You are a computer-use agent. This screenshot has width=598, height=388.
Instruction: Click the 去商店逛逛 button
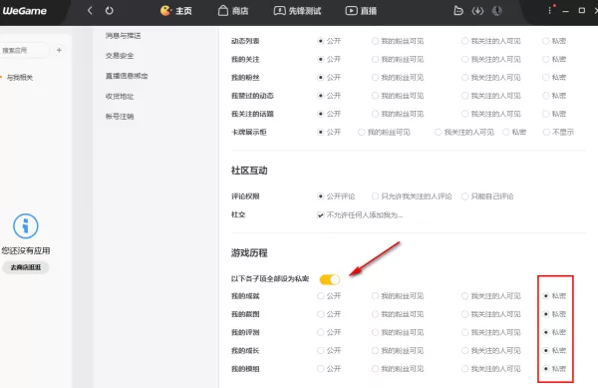tap(26, 267)
